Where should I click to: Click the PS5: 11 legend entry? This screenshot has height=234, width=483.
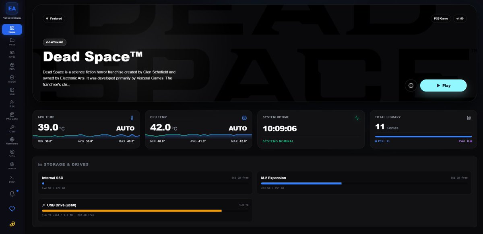click(x=382, y=141)
